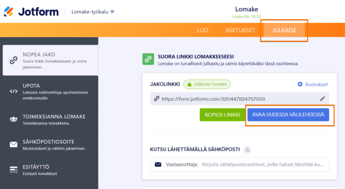Image resolution: width=345 pixels, height=189 pixels.
Task: Click the link icon beside NOPEA JAKO
Action: click(14, 60)
